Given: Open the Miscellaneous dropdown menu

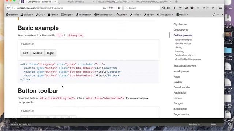Looking at the screenshot, I should (x=103, y=15).
